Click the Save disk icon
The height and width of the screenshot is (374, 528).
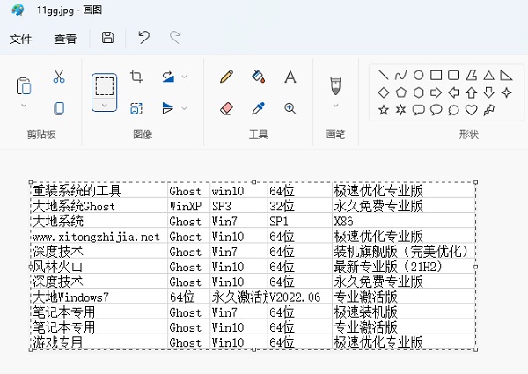click(x=107, y=38)
